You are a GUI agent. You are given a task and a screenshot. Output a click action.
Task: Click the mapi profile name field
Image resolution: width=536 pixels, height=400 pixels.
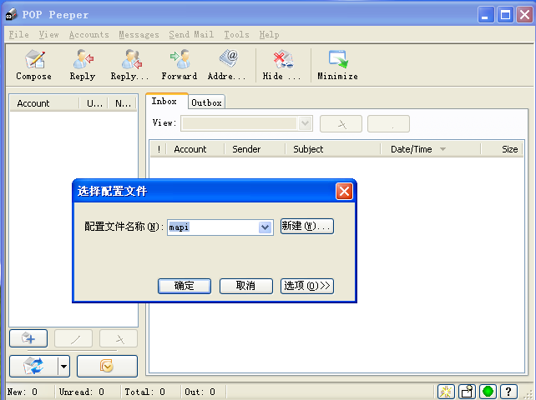213,227
